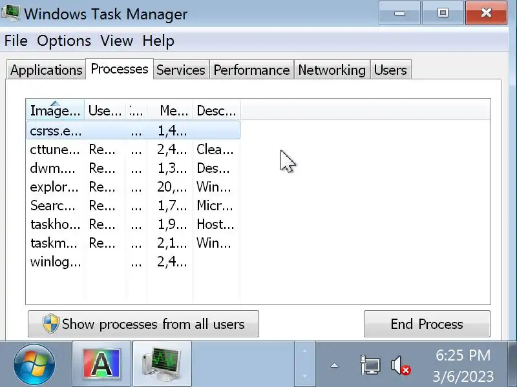Click the 1,7... memory value
Screen dimensions: 517x387
[x=172, y=206]
